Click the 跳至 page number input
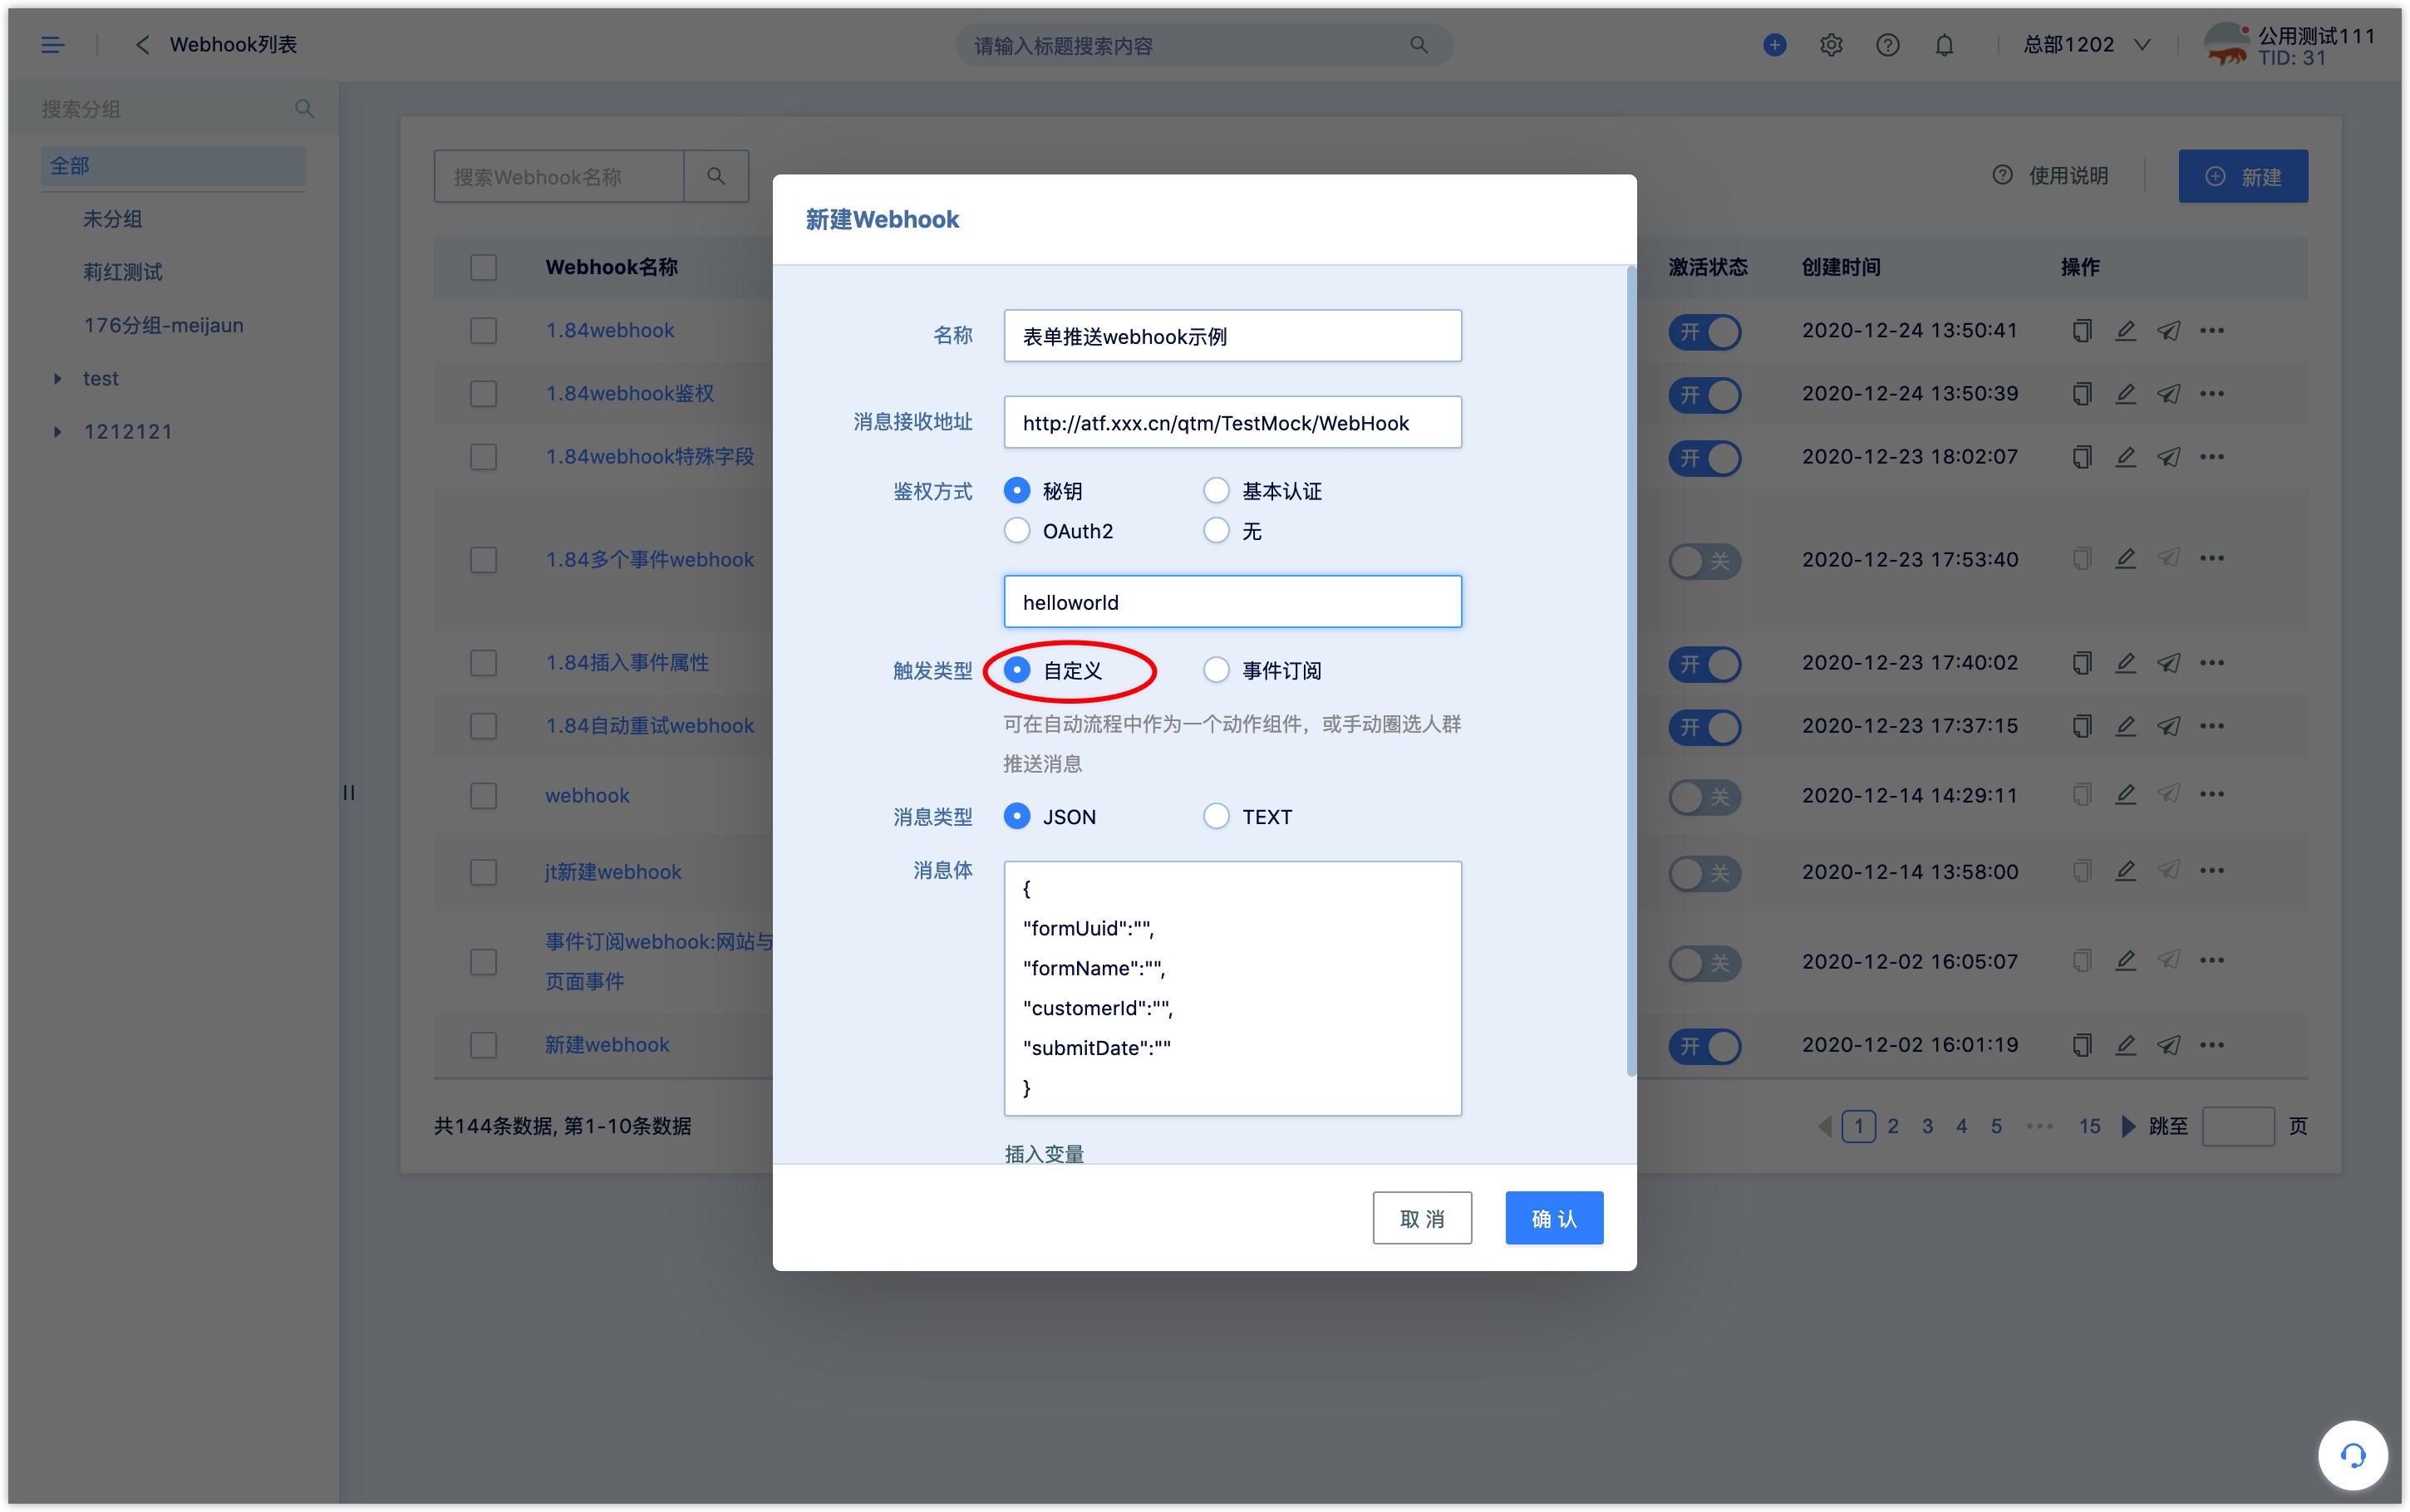Viewport: 2410px width, 1512px height. [2237, 1126]
